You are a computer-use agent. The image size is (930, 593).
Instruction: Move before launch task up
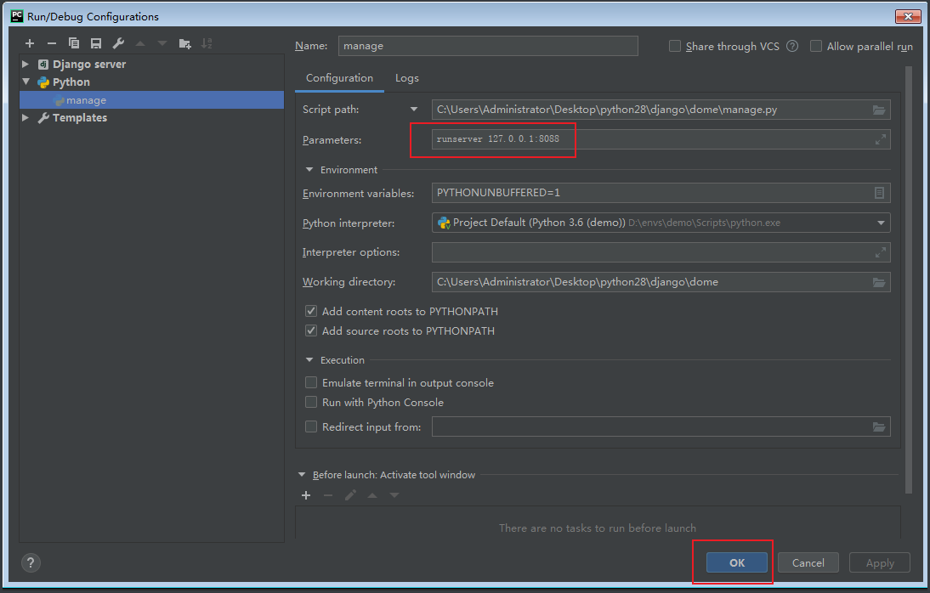(x=372, y=495)
